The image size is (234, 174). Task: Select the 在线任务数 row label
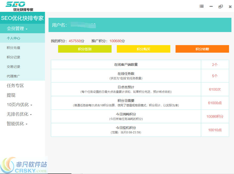coord(126,74)
